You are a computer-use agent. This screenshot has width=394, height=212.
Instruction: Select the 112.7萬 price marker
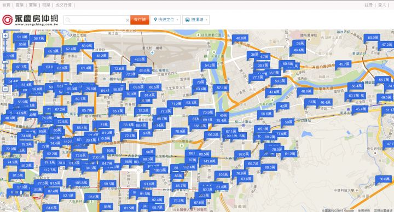pos(49,170)
